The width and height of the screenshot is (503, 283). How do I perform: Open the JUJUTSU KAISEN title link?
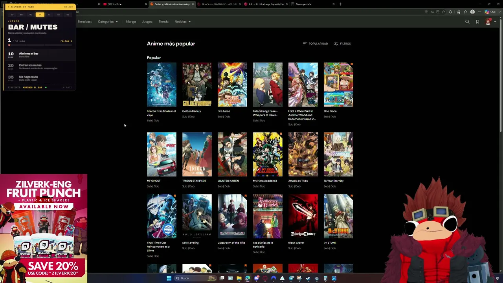(228, 181)
